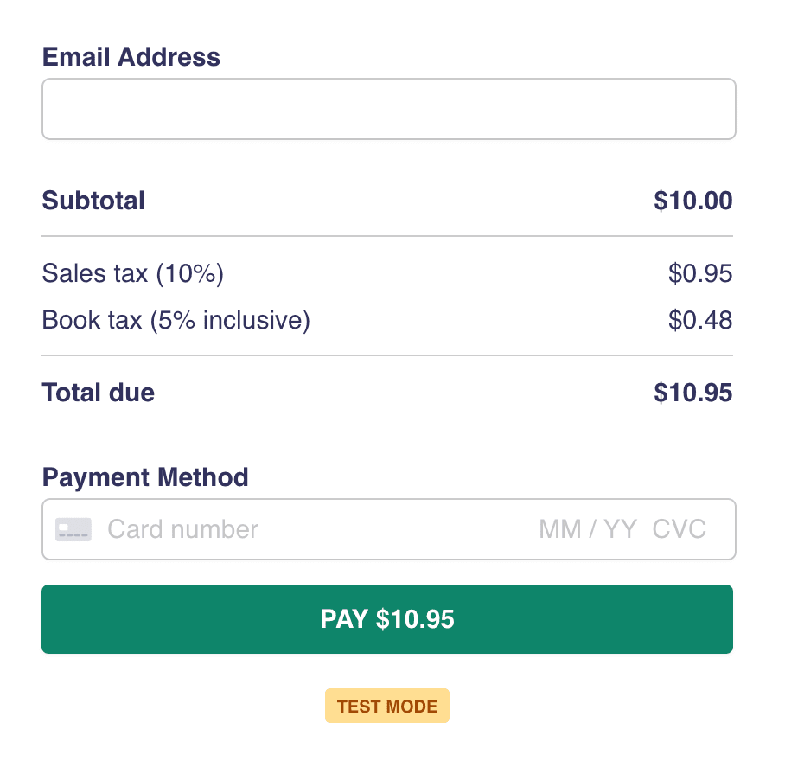Click the Book tax label text
Viewport: 785px width, 761px height.
(92, 321)
